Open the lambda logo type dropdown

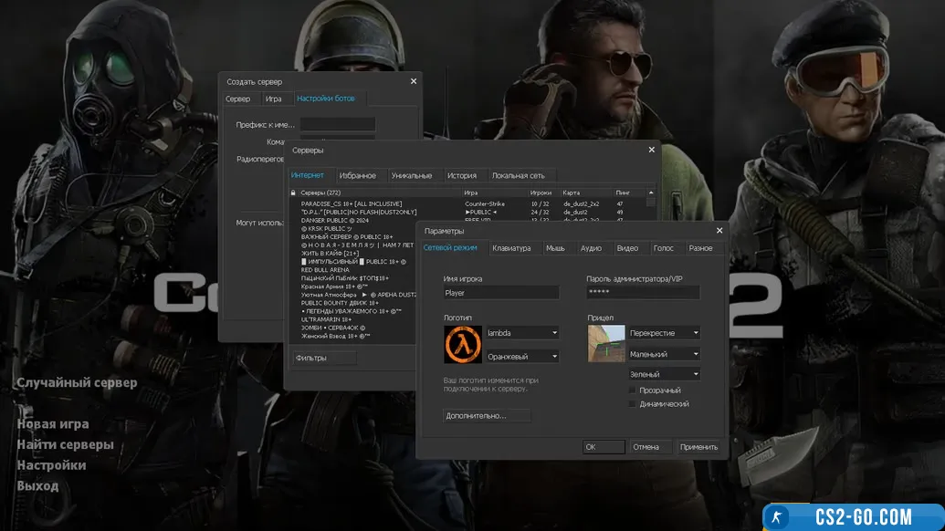522,333
